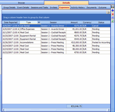Screen dimensions: 115x112
Task: Click the €15,000.00 amount cell
Action: point(74,42)
